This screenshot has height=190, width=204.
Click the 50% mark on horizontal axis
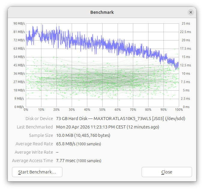click(x=102, y=110)
